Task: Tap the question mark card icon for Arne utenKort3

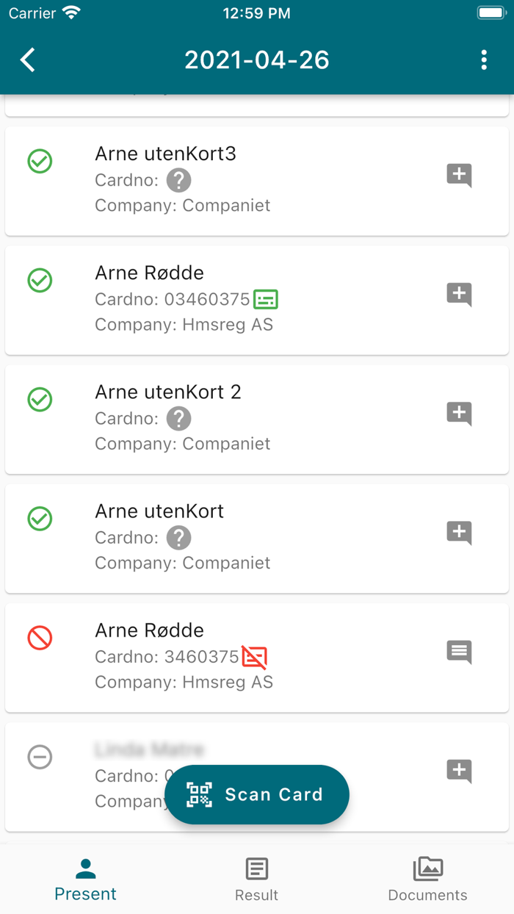Action: point(178,180)
